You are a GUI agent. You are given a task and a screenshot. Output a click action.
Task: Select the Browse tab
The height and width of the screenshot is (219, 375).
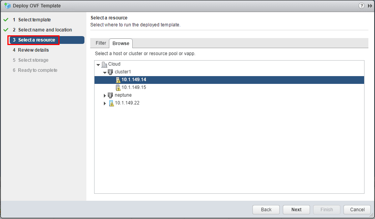pos(121,43)
